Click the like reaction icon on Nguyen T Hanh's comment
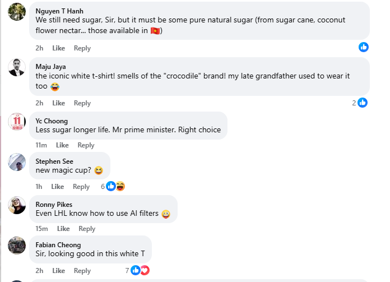Image resolution: width=390 pixels, height=282 pixels. (x=364, y=47)
